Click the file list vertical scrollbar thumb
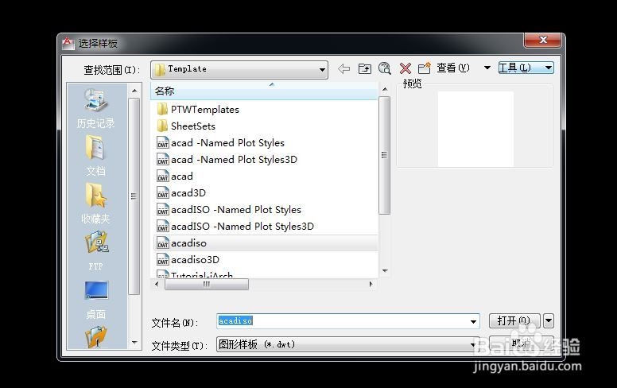 (385, 155)
